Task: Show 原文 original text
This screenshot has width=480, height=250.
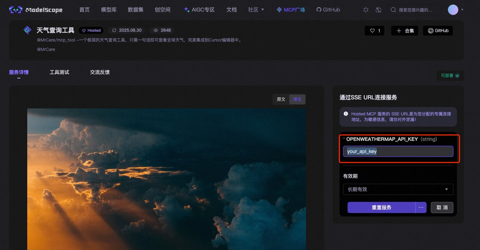Action: (281, 99)
